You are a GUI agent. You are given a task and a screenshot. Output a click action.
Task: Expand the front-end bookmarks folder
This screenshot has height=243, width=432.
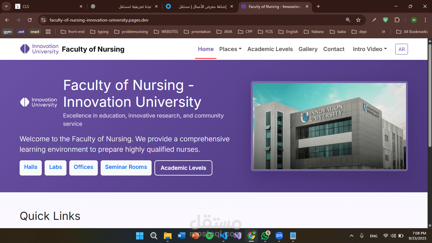click(x=72, y=32)
